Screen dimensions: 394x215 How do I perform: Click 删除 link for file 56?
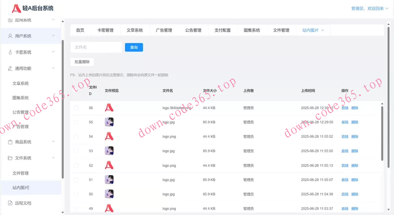click(355, 108)
